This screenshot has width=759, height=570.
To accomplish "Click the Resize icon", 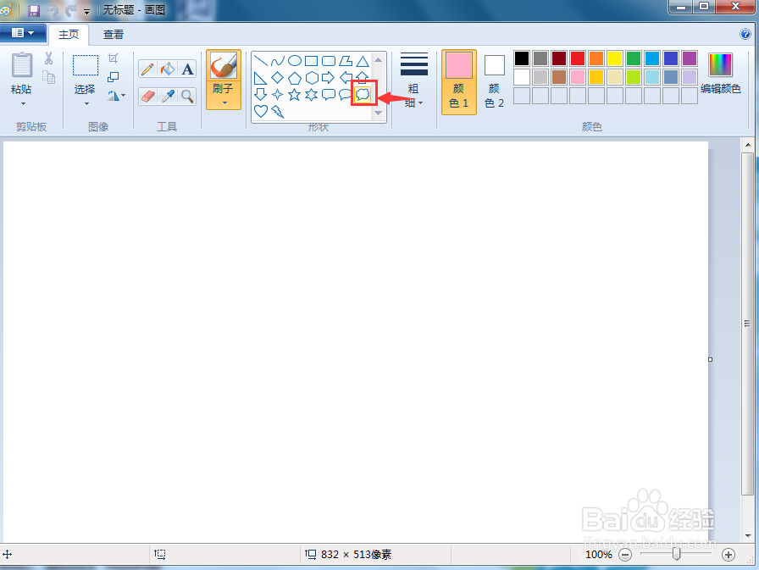I will pyautogui.click(x=113, y=77).
